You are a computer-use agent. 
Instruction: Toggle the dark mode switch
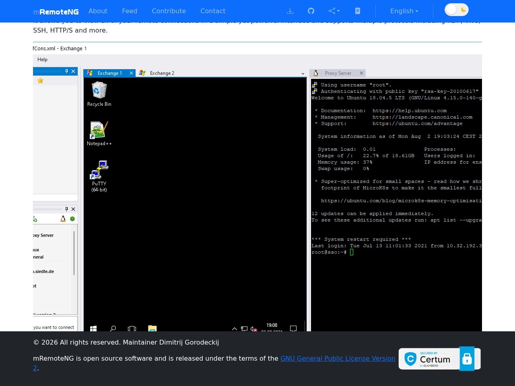coord(456,10)
